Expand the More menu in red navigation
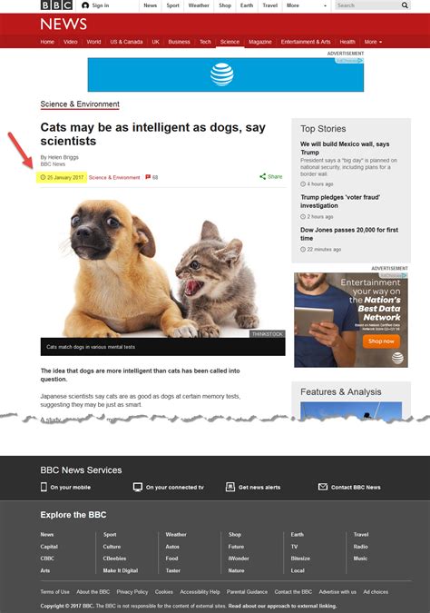The width and height of the screenshot is (430, 613). tap(373, 42)
